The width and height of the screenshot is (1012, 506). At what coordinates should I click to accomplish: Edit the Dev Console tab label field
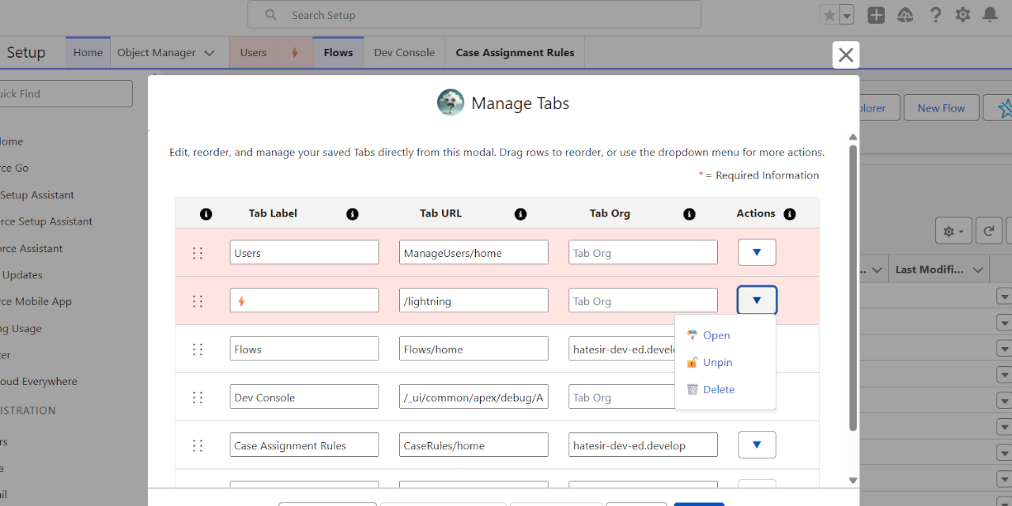tap(304, 398)
